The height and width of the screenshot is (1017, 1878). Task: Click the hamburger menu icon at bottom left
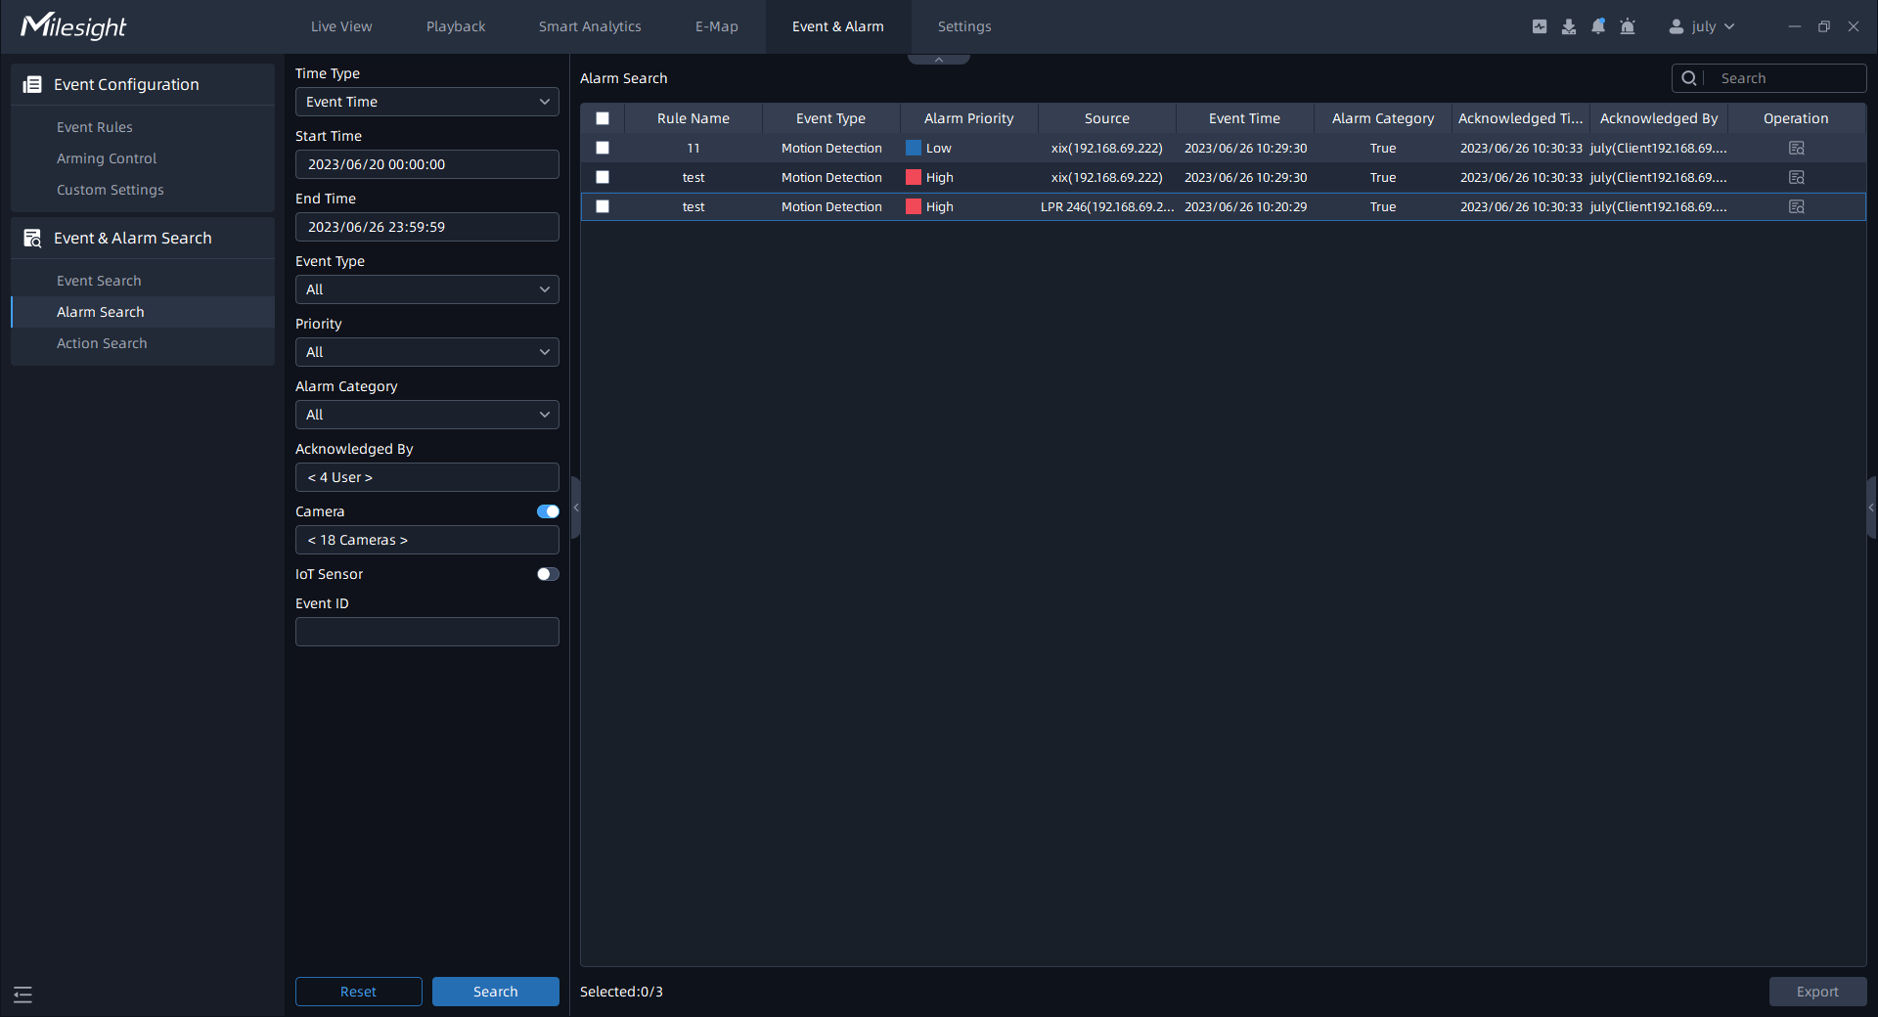coord(23,995)
